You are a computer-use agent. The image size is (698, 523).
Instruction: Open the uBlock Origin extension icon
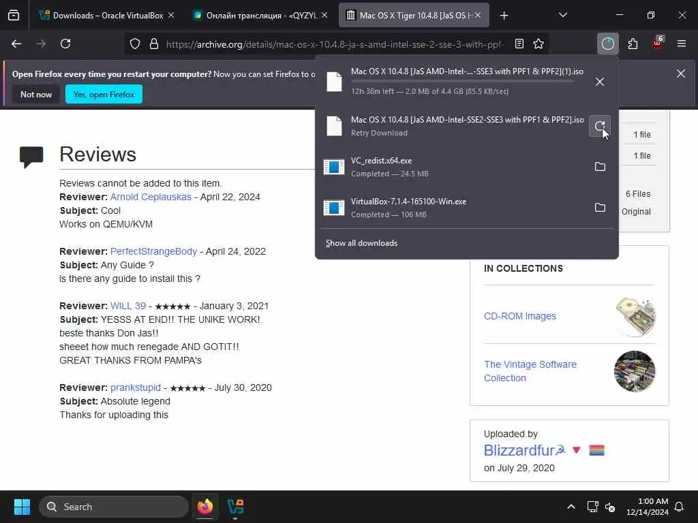tap(658, 43)
